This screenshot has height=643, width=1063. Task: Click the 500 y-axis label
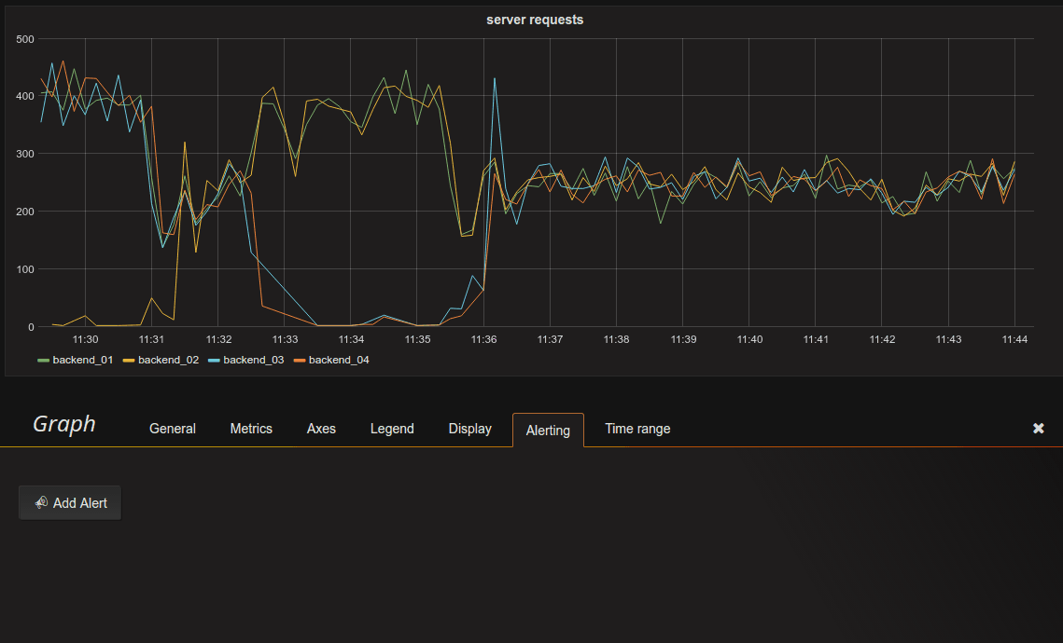pyautogui.click(x=25, y=39)
